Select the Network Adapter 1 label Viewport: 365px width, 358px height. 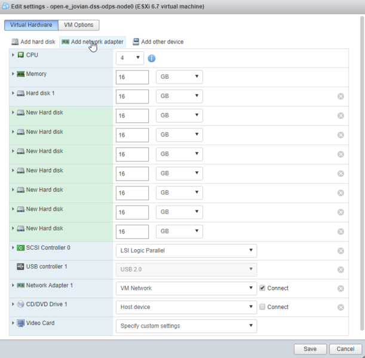pos(50,286)
